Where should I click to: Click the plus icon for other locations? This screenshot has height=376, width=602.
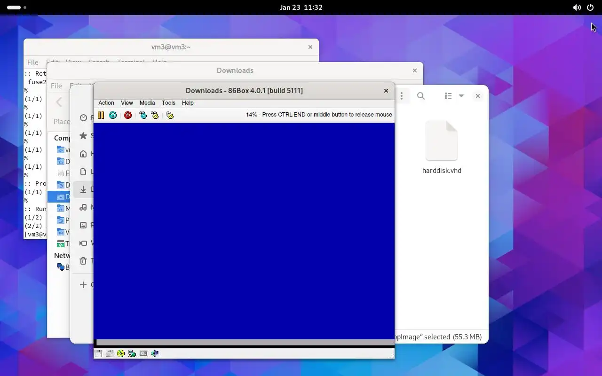click(83, 285)
